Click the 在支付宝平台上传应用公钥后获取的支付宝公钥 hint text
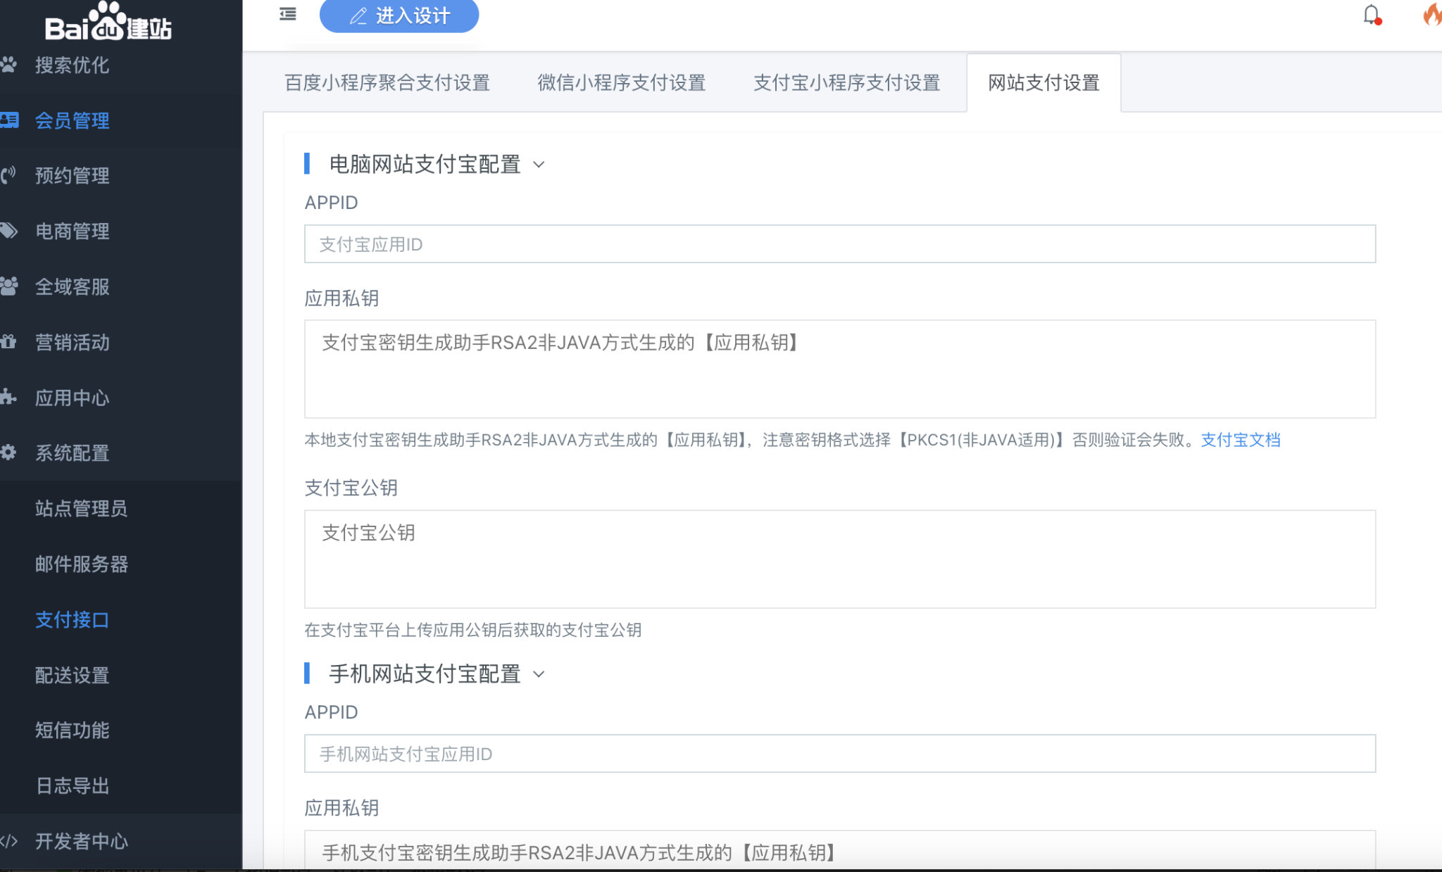Screen dimensions: 1442x872 (473, 630)
